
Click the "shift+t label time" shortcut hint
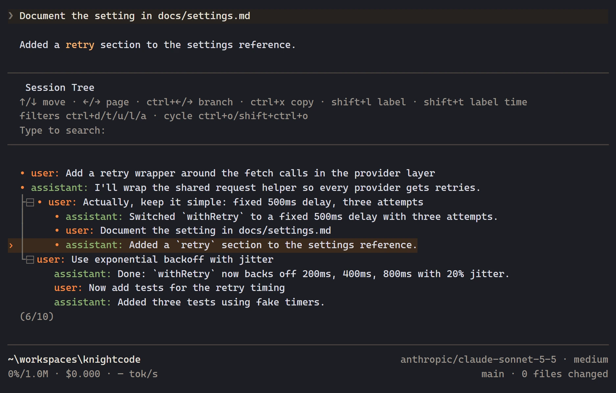click(475, 102)
